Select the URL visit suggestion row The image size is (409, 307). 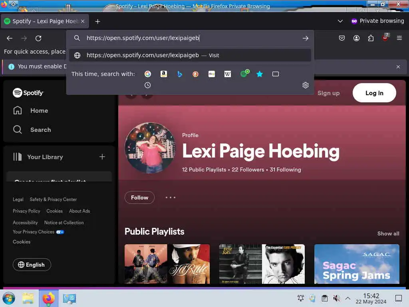[190, 55]
